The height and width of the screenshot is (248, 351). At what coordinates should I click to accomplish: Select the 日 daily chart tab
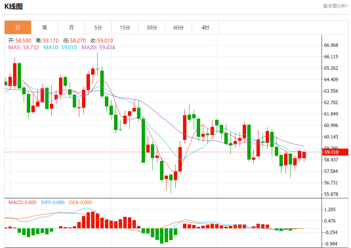18,28
